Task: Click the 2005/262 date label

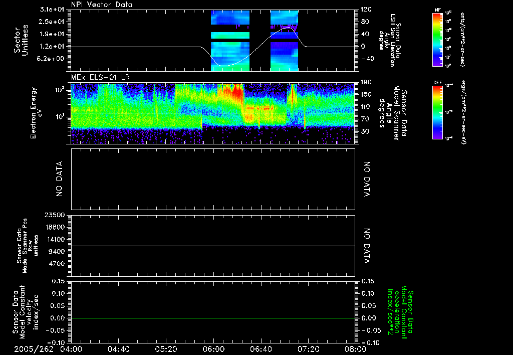Action: pyautogui.click(x=34, y=349)
